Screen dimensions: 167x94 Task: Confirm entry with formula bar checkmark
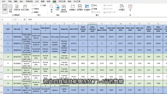[x=21, y=20]
